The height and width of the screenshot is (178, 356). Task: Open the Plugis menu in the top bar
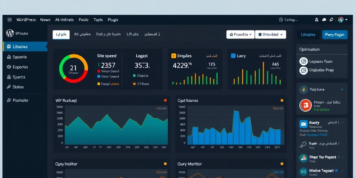(113, 20)
